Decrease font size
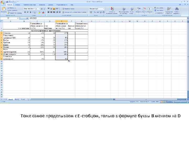189x142 pixels. [x=44, y=9]
